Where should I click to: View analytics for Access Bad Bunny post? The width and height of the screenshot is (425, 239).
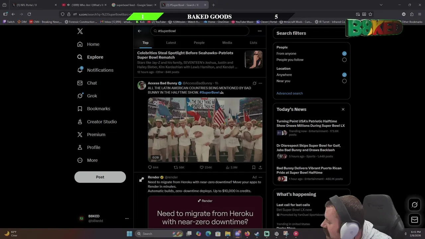point(231,167)
